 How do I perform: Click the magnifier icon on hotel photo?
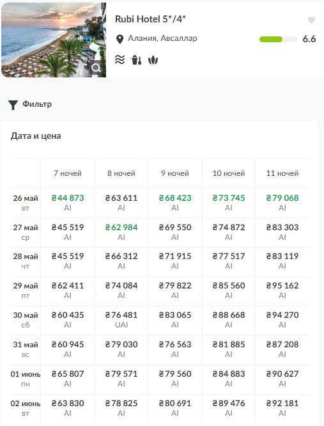(96, 68)
